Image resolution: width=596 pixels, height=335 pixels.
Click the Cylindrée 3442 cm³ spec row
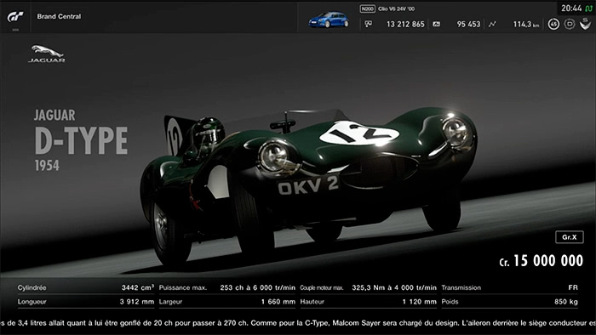(x=85, y=287)
